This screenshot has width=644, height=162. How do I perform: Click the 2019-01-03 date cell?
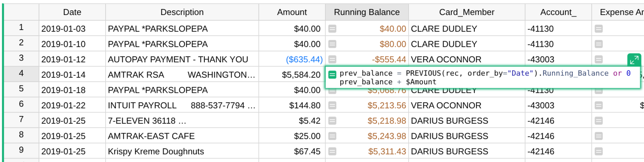[x=72, y=29]
